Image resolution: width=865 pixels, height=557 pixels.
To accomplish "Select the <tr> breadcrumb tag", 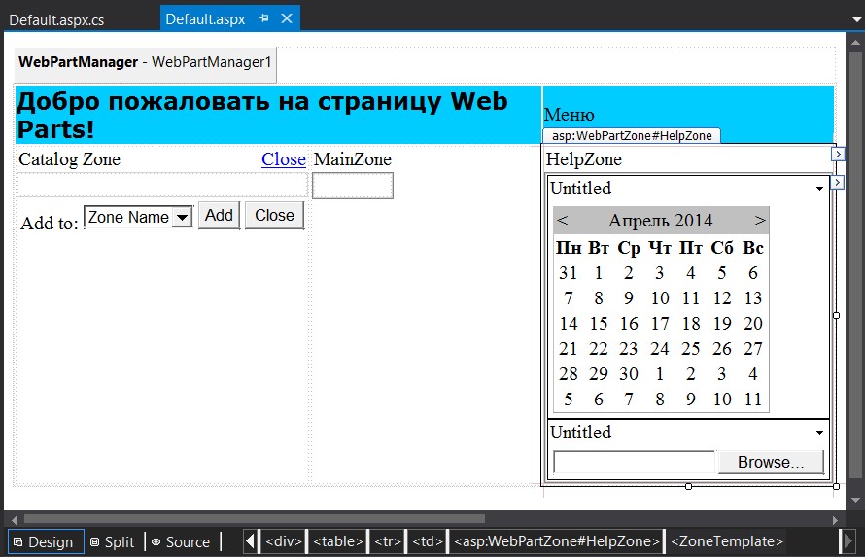I will (x=388, y=541).
